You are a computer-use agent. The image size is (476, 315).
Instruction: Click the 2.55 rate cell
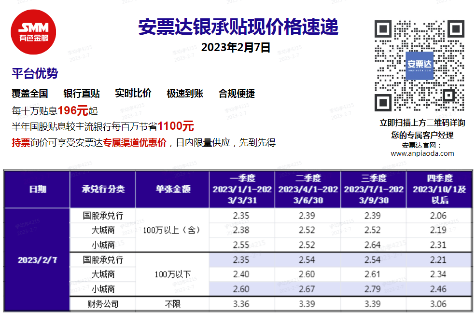(241, 245)
